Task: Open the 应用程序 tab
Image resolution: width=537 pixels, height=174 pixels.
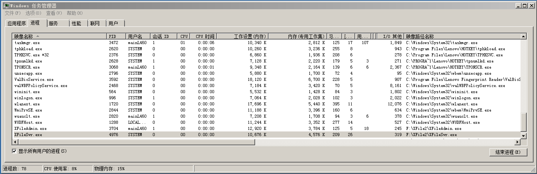Action: coord(16,24)
